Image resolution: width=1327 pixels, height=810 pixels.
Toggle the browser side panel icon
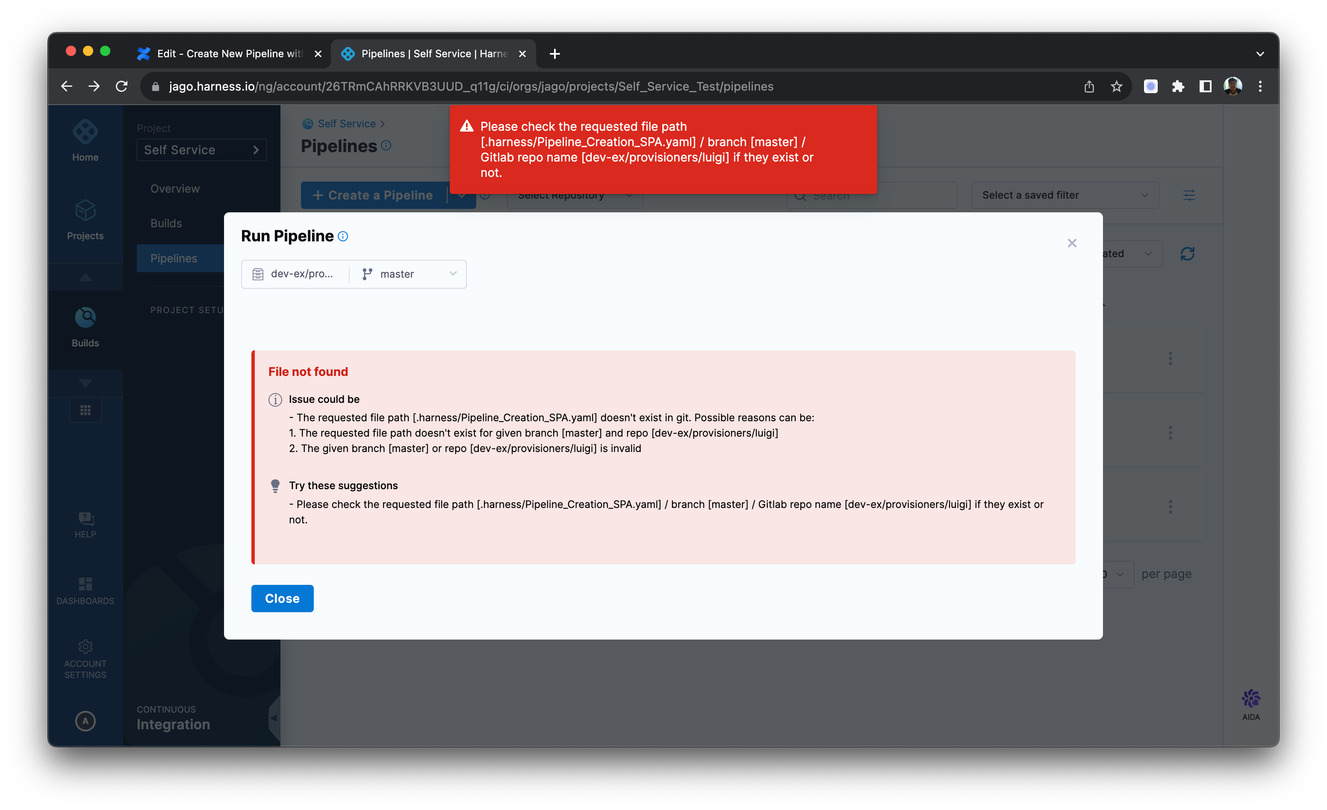tap(1205, 86)
